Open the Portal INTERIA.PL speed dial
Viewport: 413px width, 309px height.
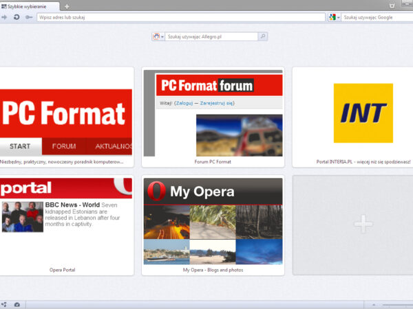point(363,113)
